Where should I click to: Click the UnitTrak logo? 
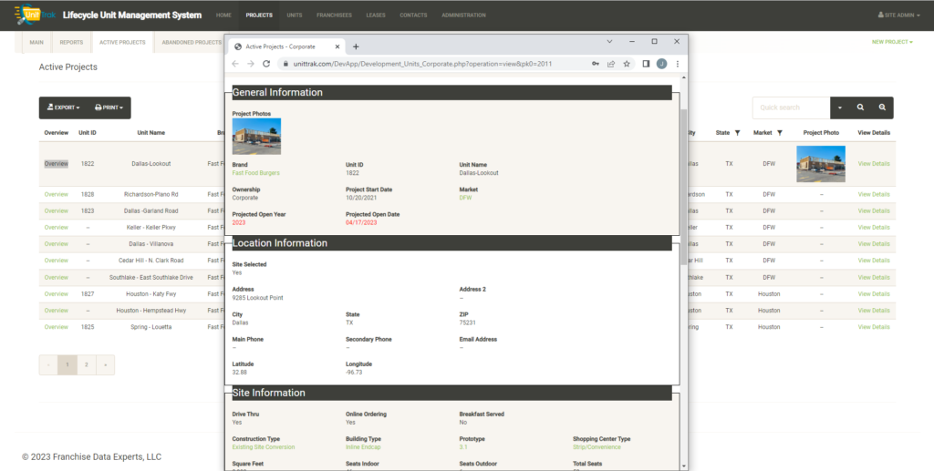click(x=35, y=15)
